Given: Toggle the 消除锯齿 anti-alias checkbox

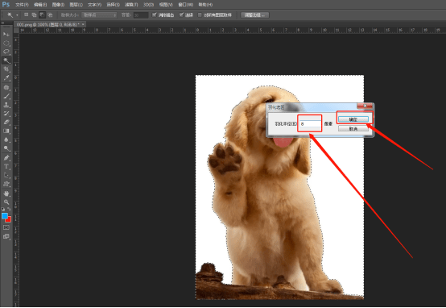Looking at the screenshot, I should click(x=154, y=15).
